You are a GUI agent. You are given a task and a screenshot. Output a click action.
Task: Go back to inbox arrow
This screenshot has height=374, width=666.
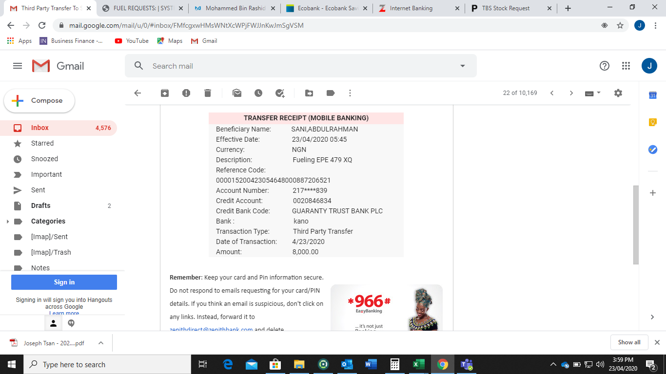coord(137,93)
